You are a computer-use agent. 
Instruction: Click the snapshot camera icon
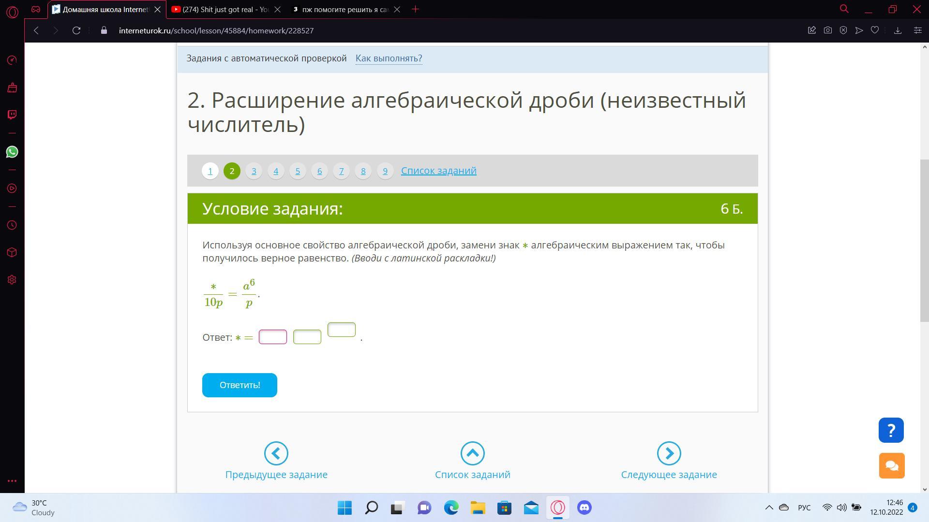[828, 30]
